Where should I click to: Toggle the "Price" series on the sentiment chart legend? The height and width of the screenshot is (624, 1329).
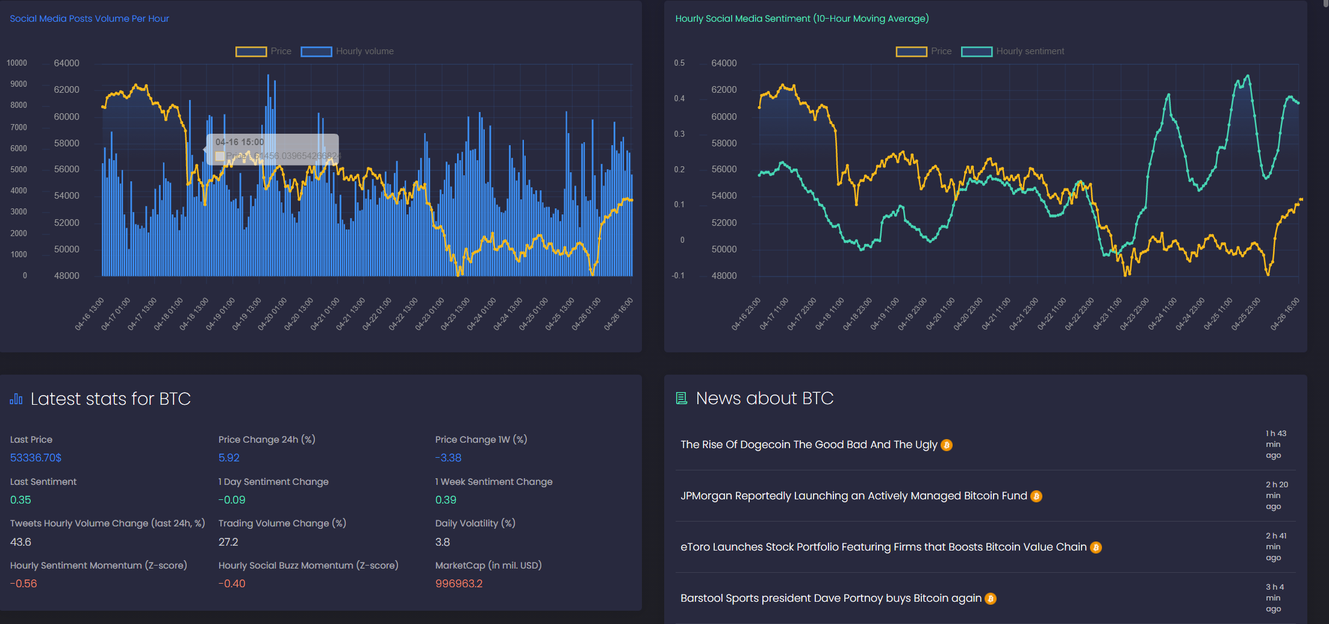941,51
